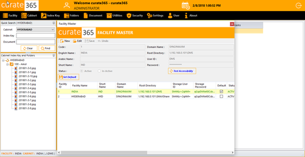The image size is (305, 157).
Task: Select file 201801-3-7.jpg in tree
Action: coord(27,100)
